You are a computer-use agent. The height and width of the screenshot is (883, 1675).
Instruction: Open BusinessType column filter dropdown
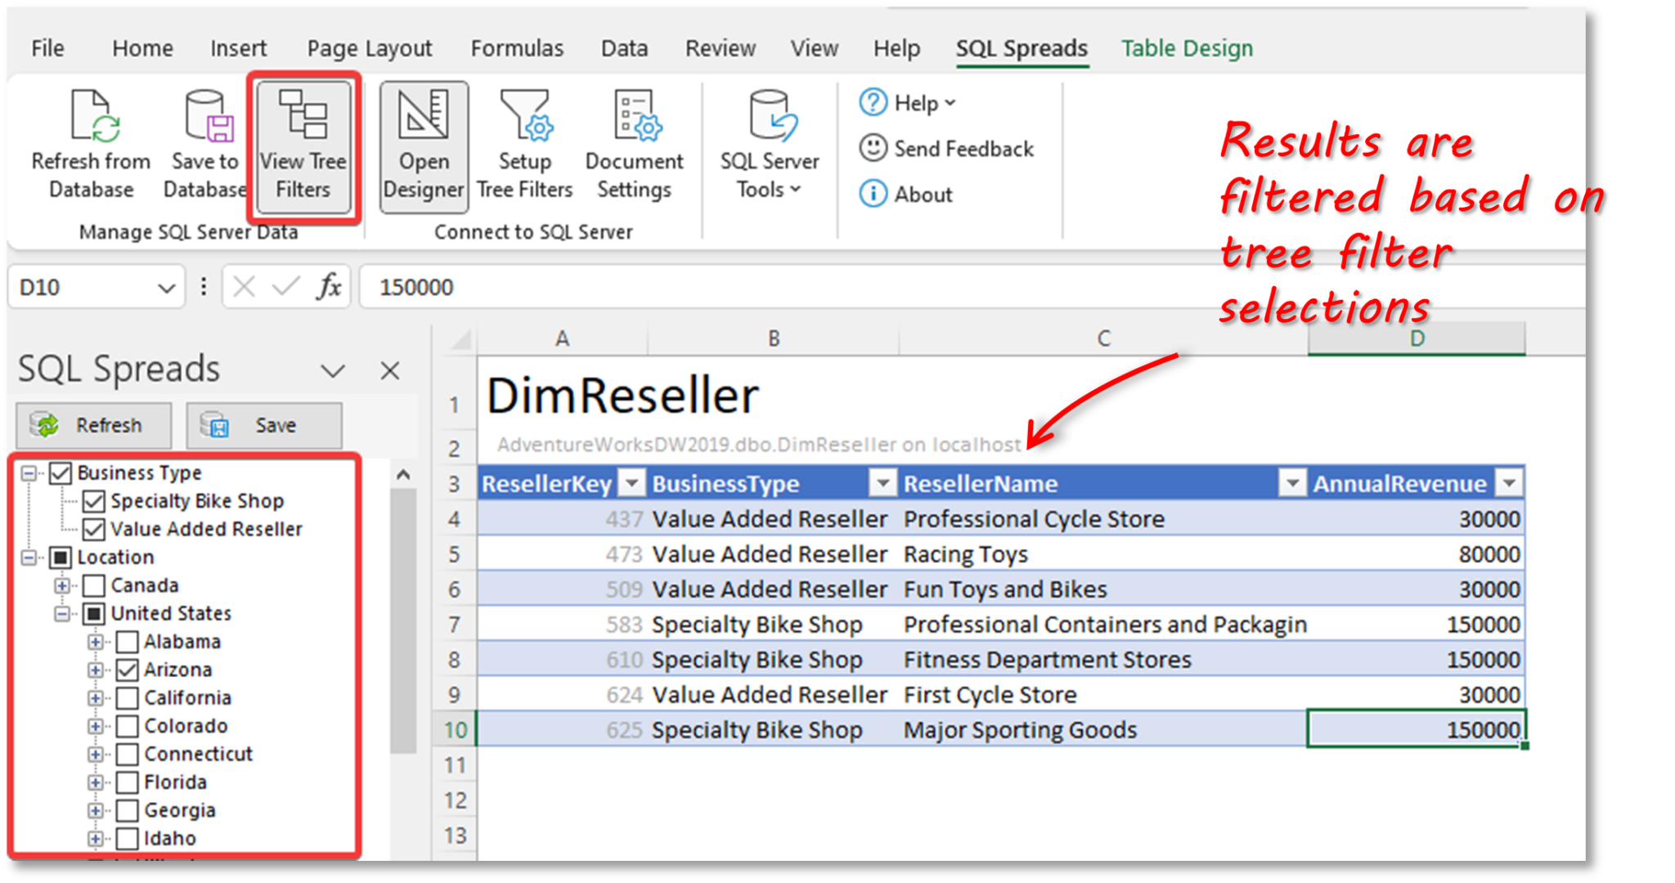tap(882, 483)
